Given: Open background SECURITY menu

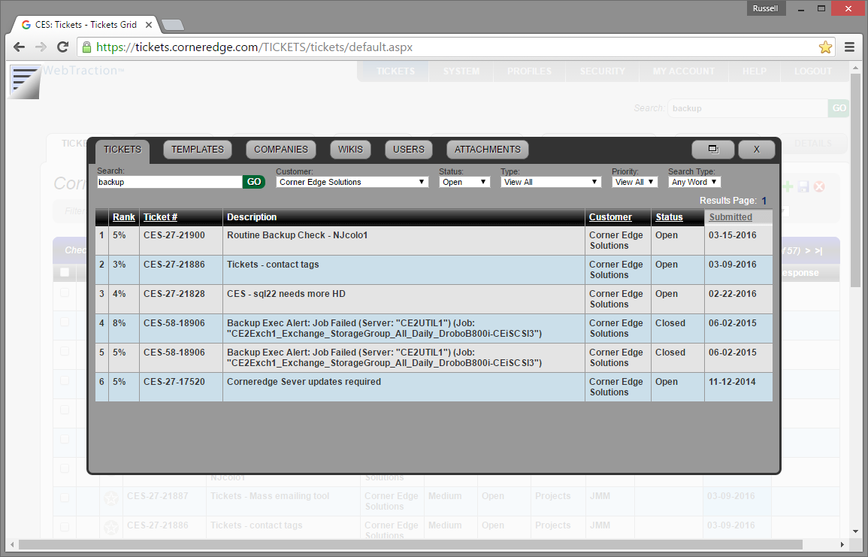Looking at the screenshot, I should click(602, 71).
